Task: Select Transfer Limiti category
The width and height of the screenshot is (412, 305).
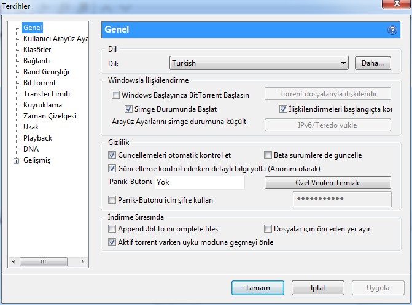Action: 47,94
